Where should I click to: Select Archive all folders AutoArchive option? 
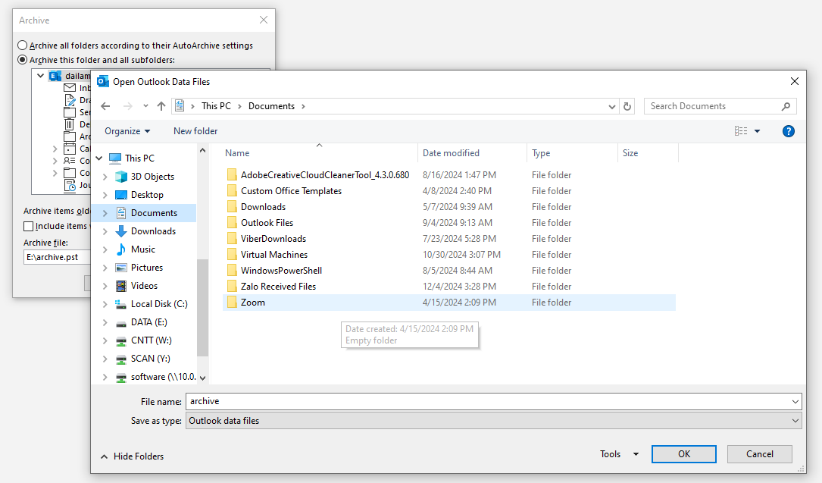[23, 45]
